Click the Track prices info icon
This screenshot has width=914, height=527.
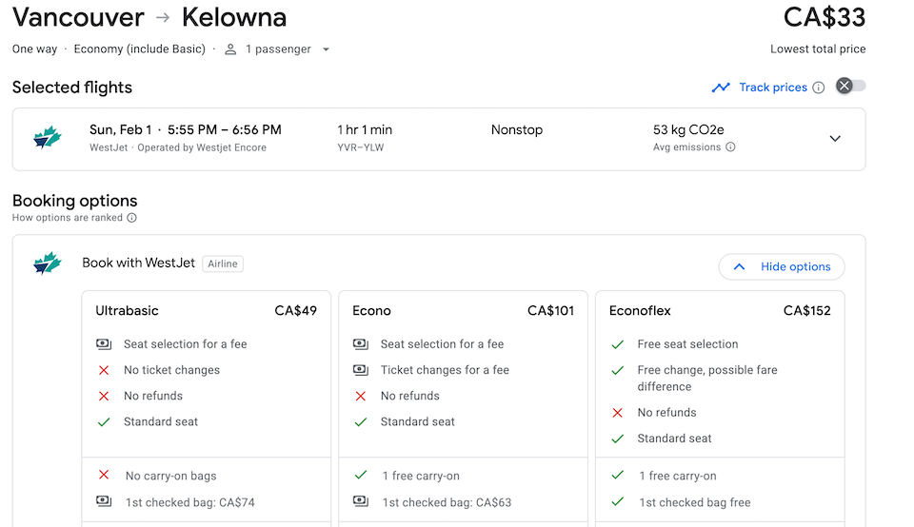click(x=818, y=88)
